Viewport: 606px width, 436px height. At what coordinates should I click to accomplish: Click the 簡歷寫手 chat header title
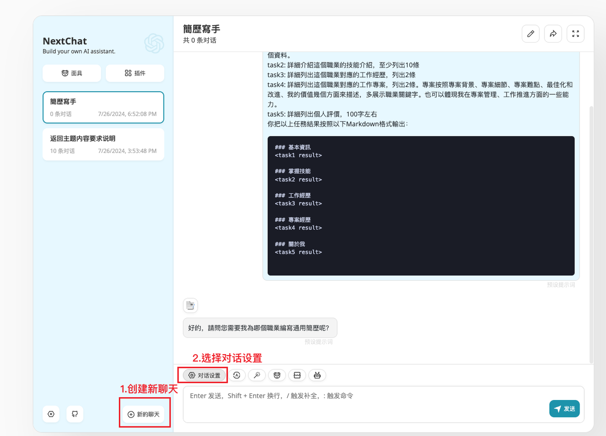[202, 29]
